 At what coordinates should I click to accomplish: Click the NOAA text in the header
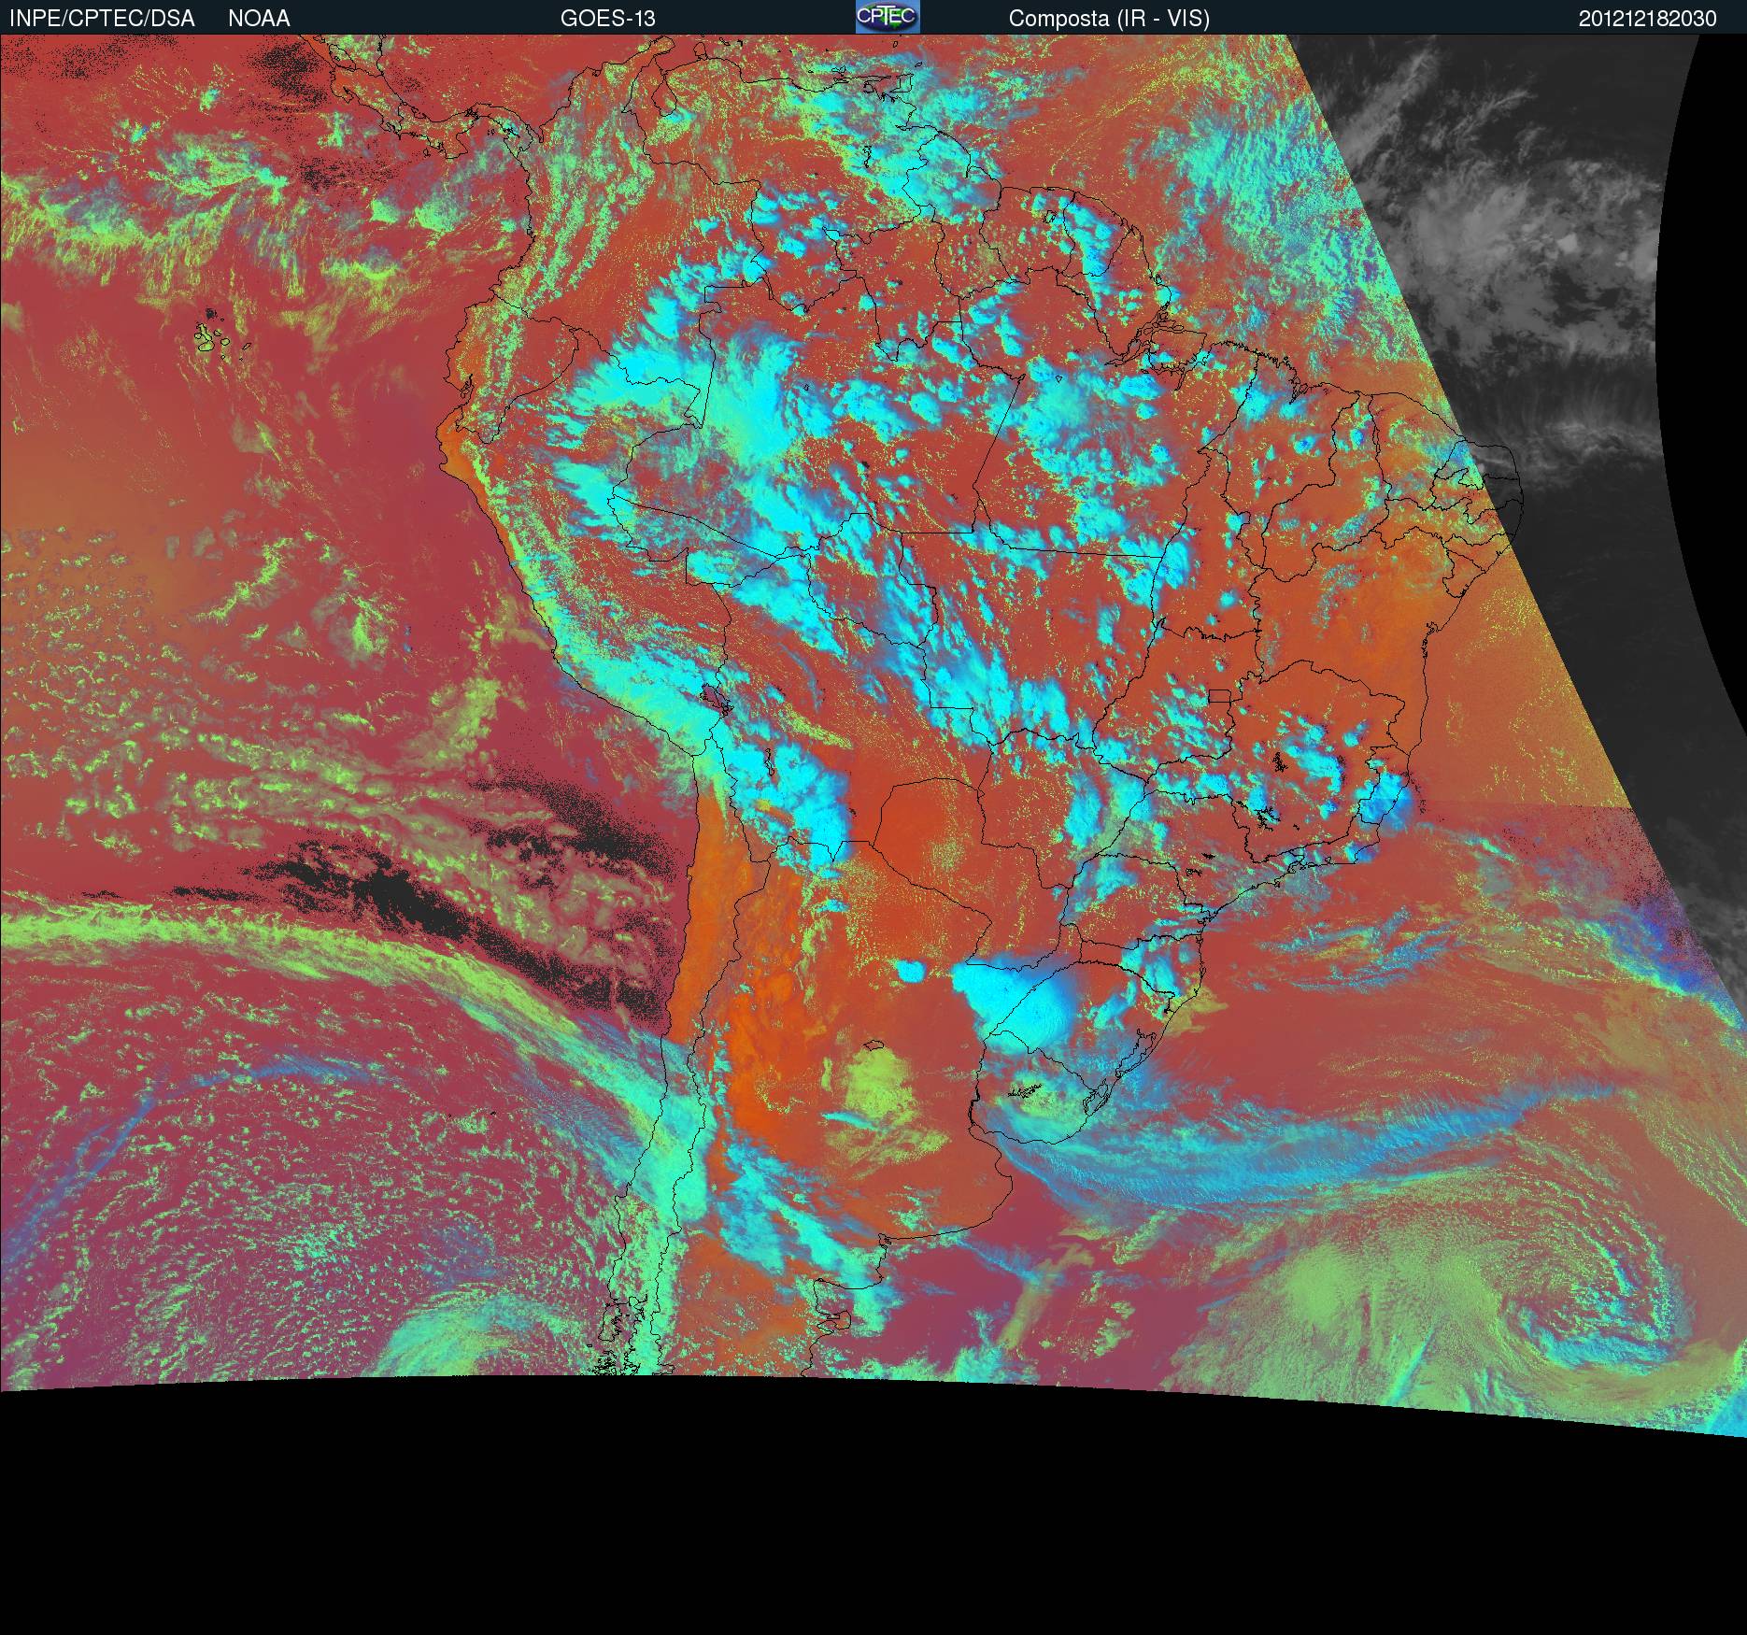pos(259,19)
